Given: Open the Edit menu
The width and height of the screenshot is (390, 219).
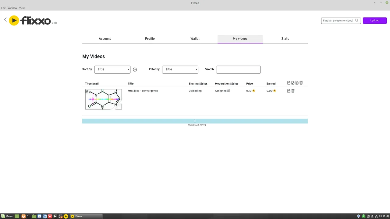Looking at the screenshot, I should point(3,8).
